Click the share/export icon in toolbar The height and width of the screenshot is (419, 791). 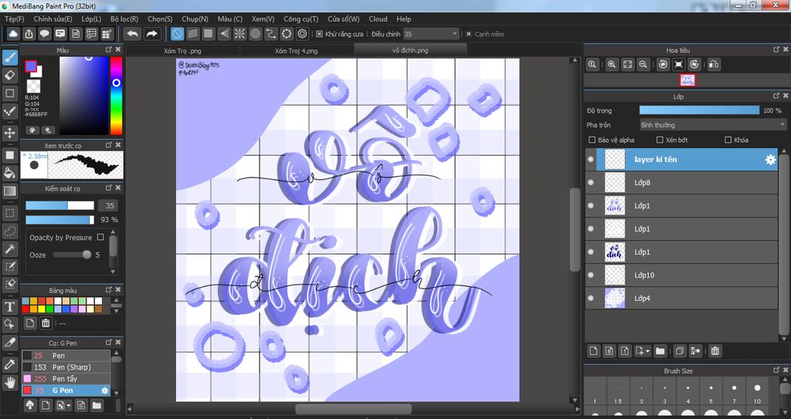[x=29, y=34]
